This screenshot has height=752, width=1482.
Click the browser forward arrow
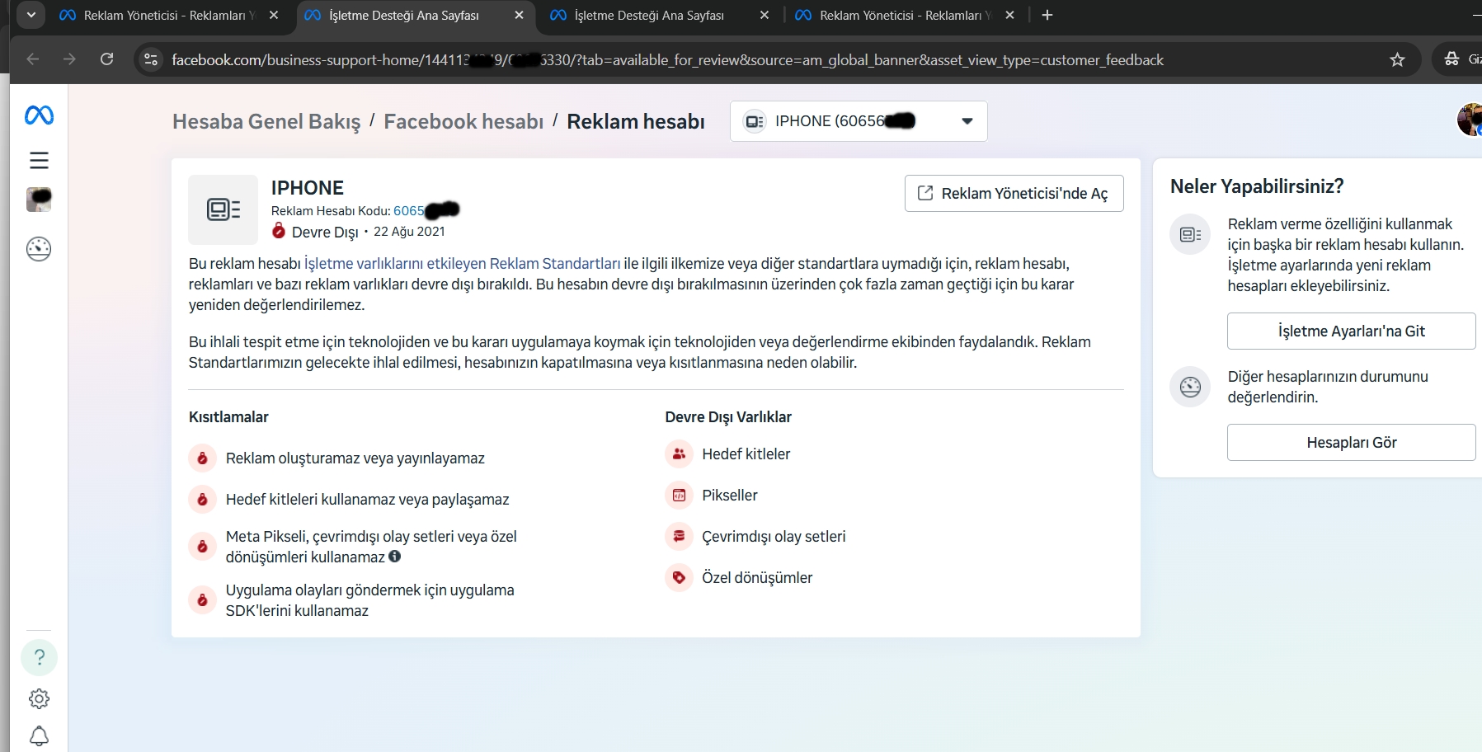(x=70, y=59)
